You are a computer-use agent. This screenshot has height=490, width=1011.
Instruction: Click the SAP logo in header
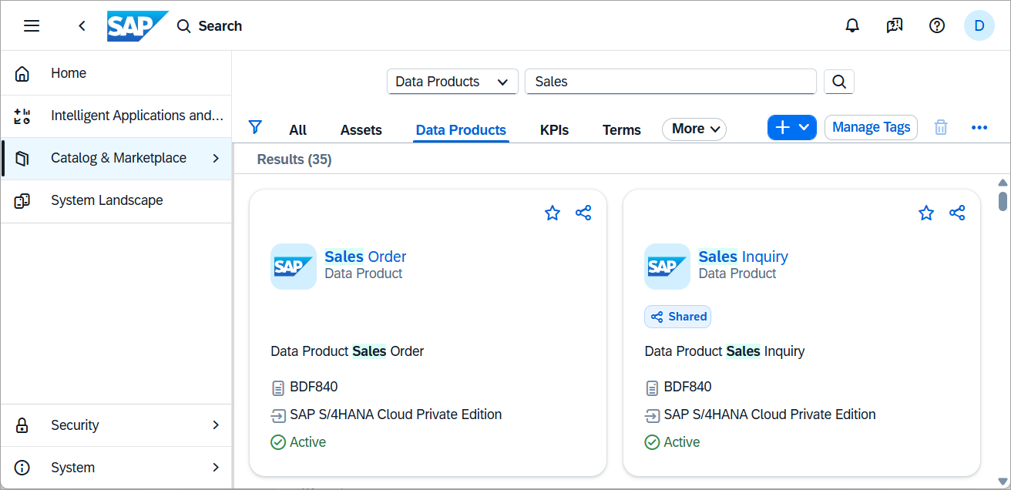click(137, 26)
